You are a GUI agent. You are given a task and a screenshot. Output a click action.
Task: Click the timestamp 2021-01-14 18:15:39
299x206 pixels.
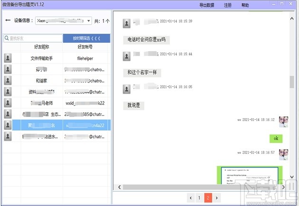click(176, 21)
